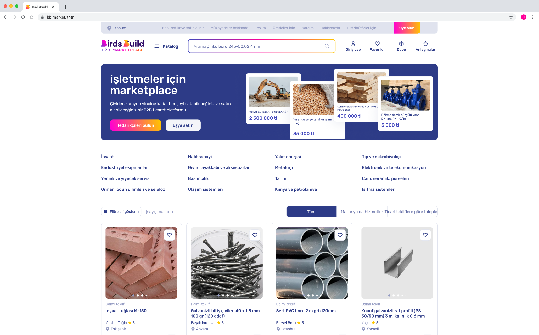Expand Filtreleri gösterin filters panel
This screenshot has width=539, height=335.
coord(121,212)
